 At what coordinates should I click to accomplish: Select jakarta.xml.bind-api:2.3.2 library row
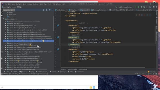[x=28, y=67]
